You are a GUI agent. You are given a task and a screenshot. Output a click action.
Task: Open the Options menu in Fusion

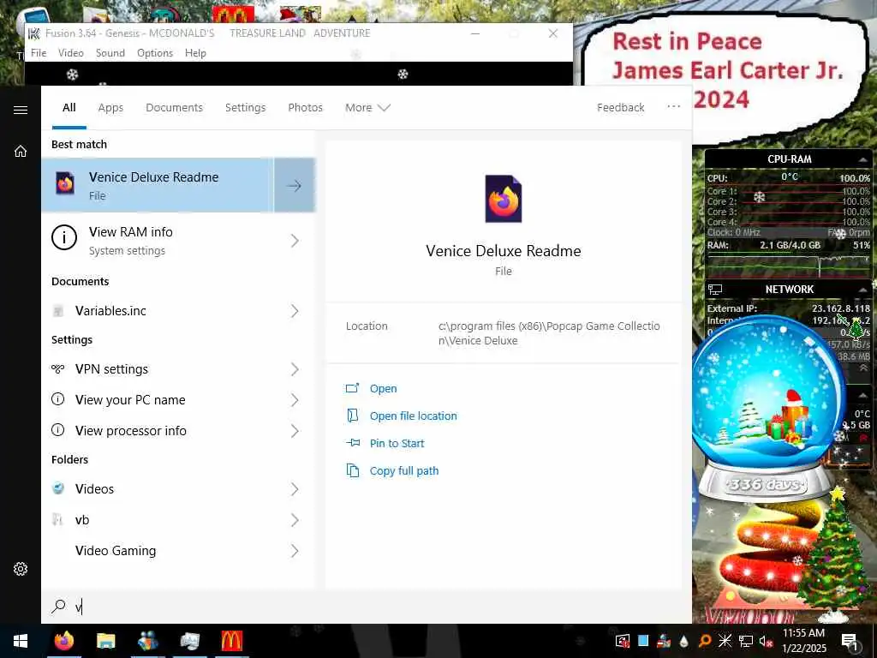(155, 53)
